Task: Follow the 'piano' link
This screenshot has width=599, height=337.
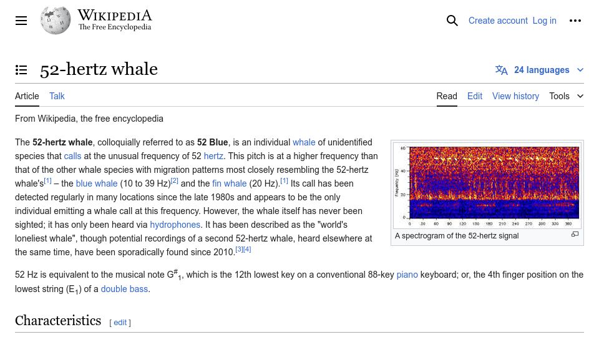Action: point(407,275)
